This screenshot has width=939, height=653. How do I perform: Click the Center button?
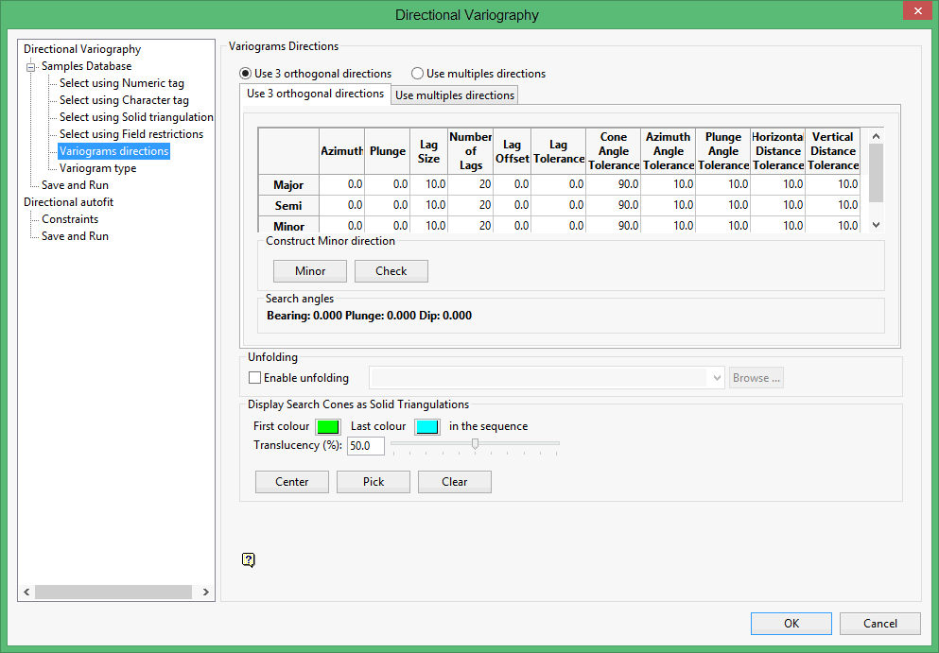click(x=292, y=482)
